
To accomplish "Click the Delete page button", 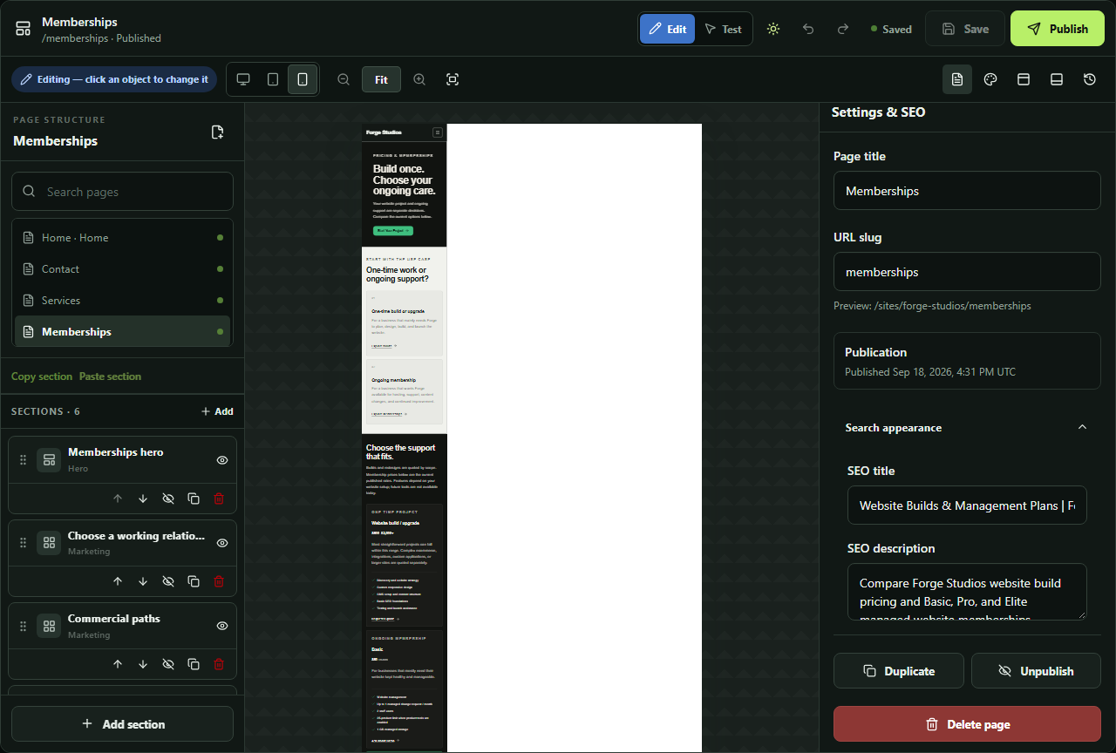I will 967,724.
